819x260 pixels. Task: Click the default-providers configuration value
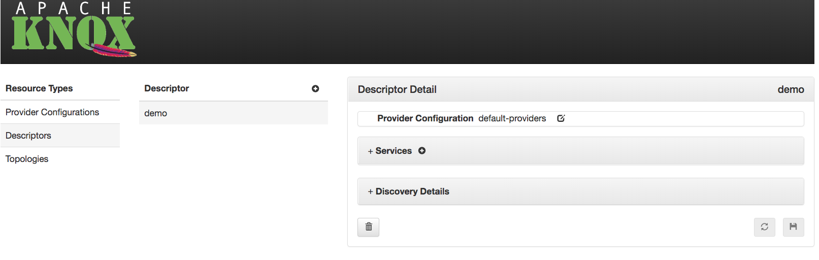click(x=512, y=118)
